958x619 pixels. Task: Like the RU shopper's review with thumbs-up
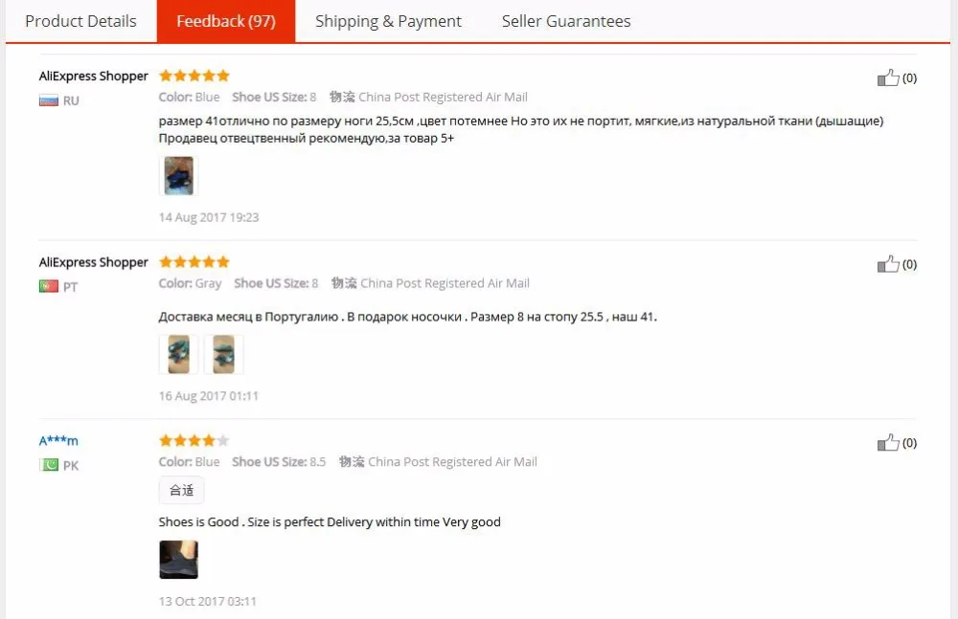click(888, 77)
